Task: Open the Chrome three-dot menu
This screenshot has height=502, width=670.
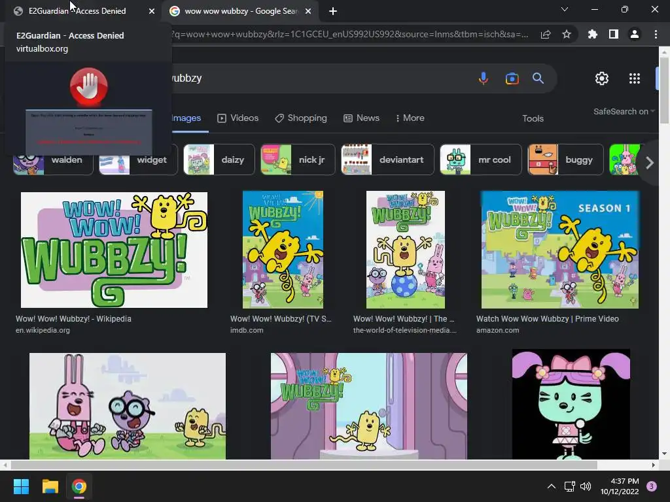Action: pyautogui.click(x=656, y=34)
